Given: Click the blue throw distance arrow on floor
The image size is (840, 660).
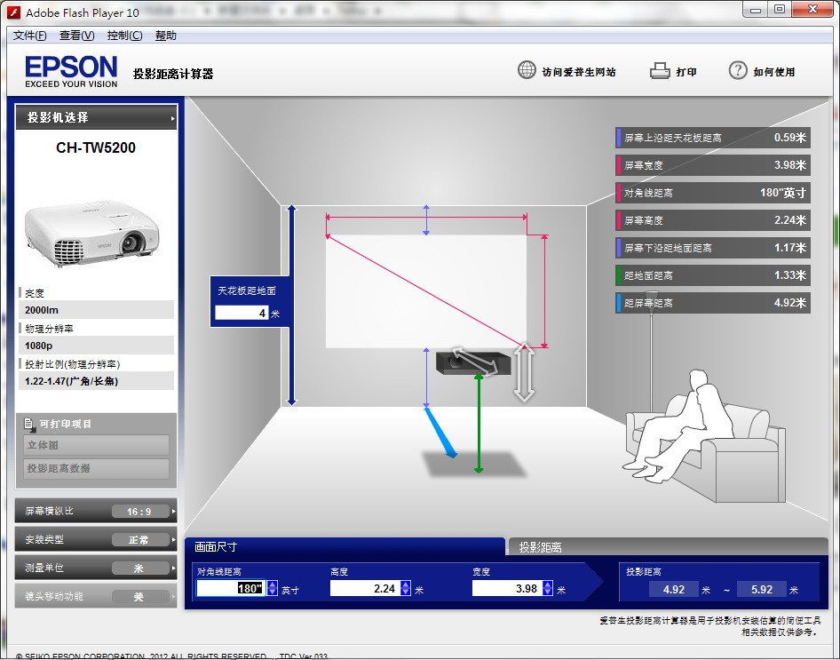Looking at the screenshot, I should [x=440, y=433].
